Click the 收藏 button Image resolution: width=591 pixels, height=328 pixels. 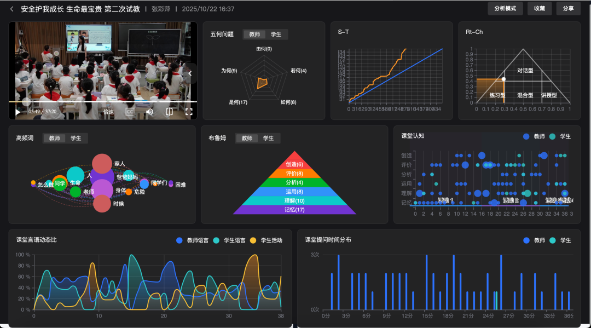point(539,9)
